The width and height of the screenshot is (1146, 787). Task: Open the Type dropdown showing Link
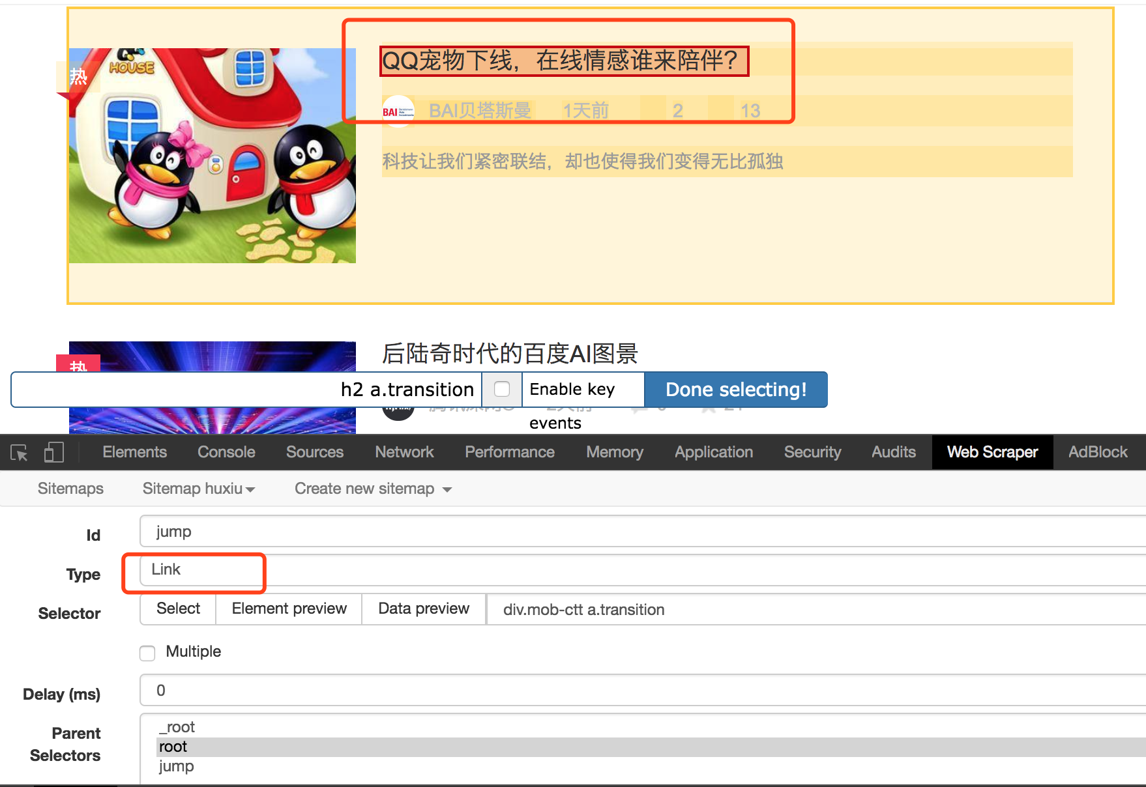coord(642,570)
